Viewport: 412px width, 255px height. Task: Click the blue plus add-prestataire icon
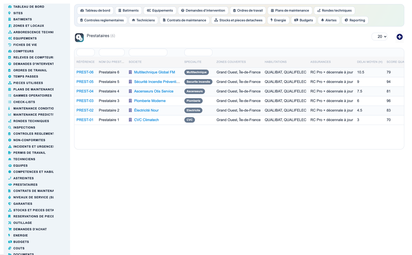pos(399,37)
